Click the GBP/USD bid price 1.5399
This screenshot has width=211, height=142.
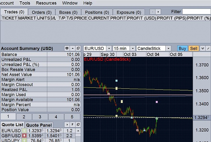click(35, 136)
